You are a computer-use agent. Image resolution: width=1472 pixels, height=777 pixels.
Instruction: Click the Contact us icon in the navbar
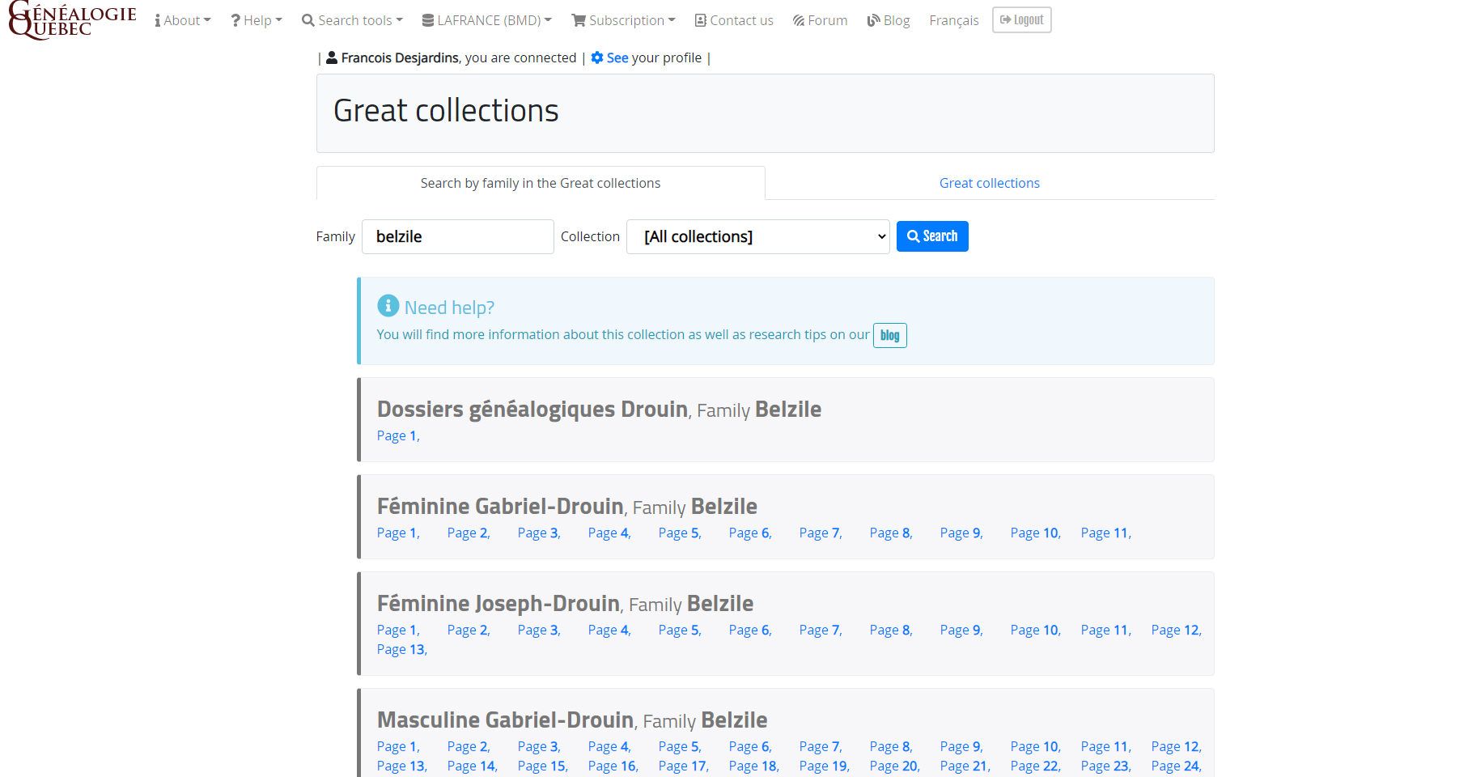tap(701, 20)
